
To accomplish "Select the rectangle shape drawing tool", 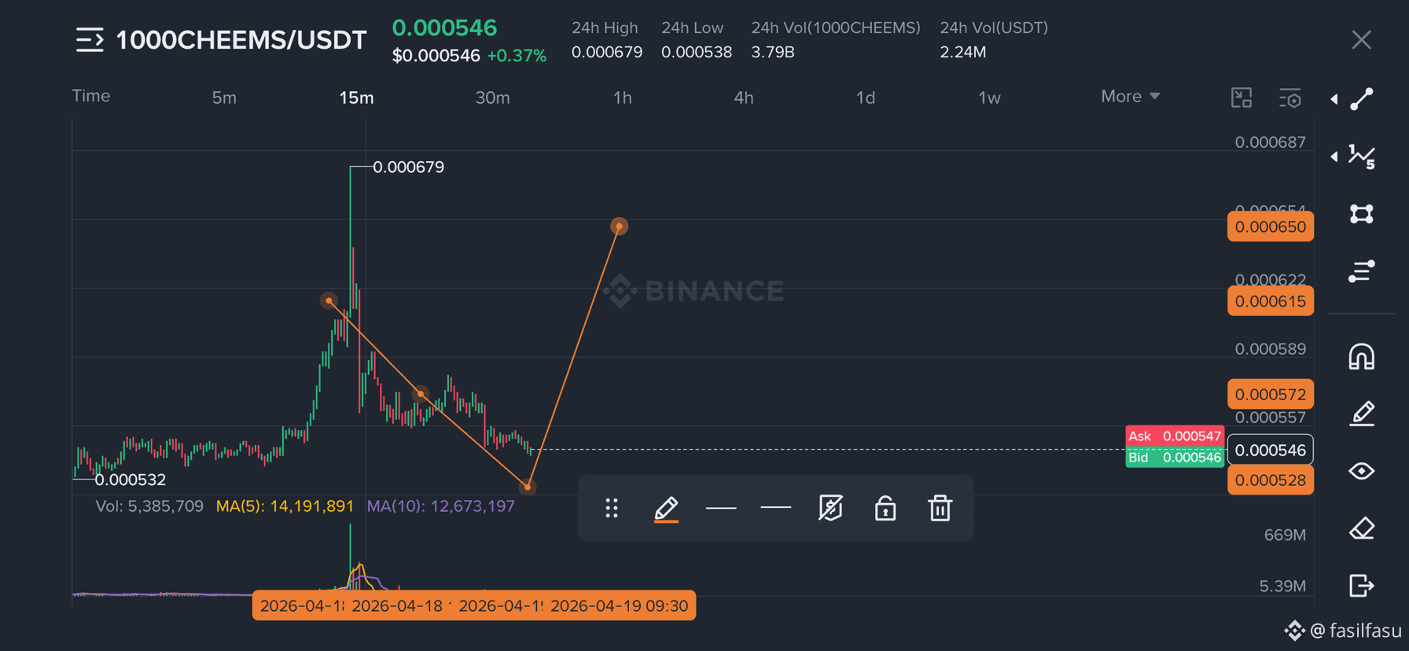I will [1362, 214].
